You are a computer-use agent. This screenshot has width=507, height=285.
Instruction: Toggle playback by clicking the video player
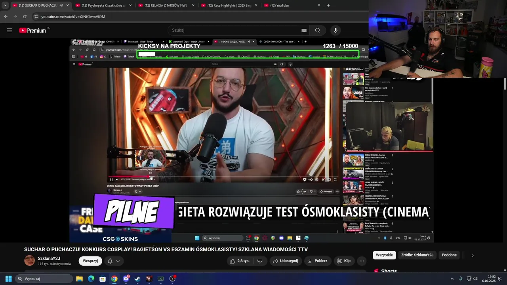point(251,140)
